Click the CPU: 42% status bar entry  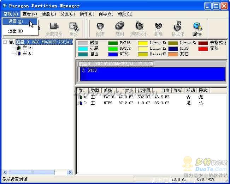206,179
